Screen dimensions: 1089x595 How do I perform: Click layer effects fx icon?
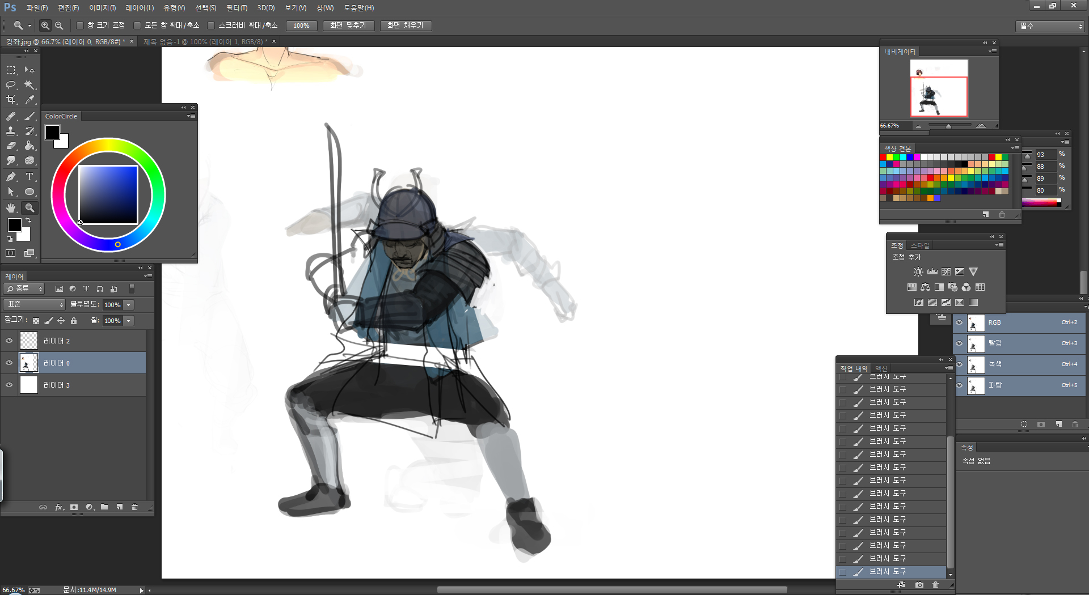point(59,507)
